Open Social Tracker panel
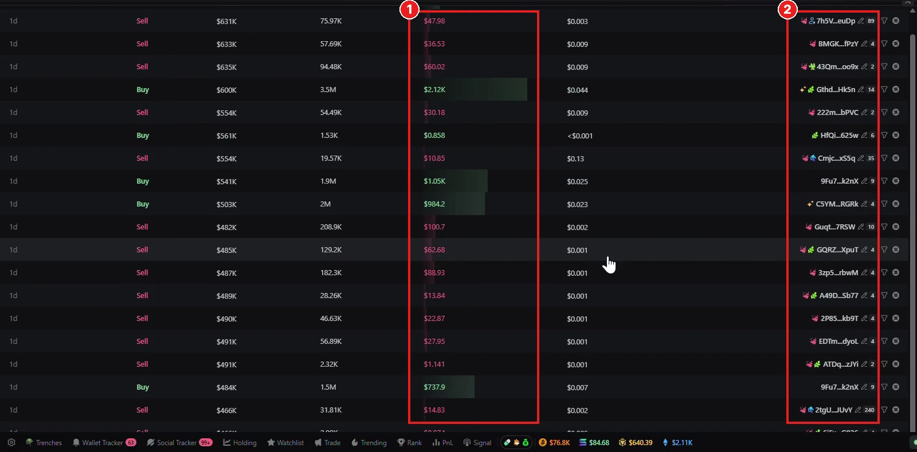This screenshot has height=452, width=917. point(179,442)
